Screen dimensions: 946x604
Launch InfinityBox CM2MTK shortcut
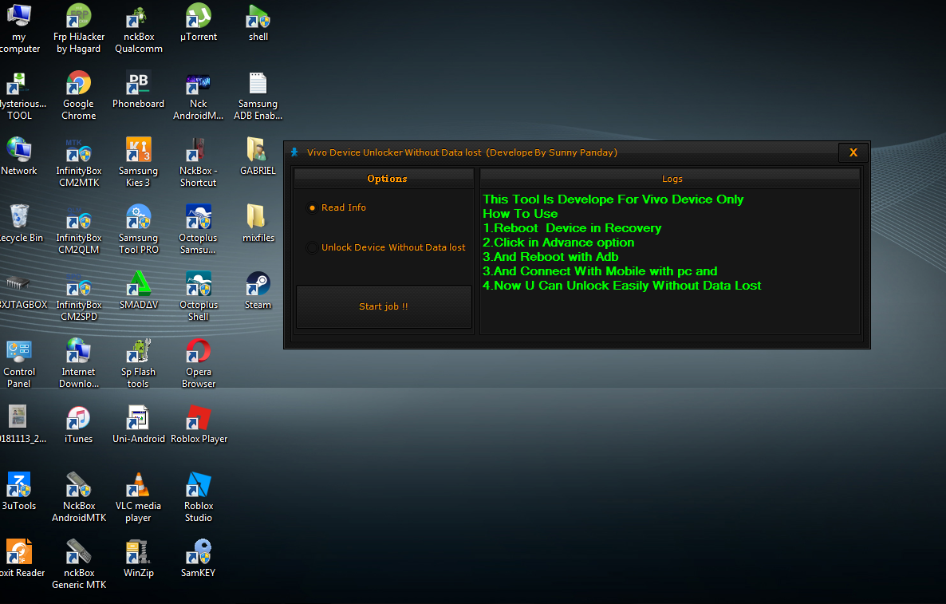[x=78, y=162]
